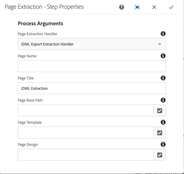Open help for Step Properties dialog
Image resolution: width=184 pixels, height=174 pixels.
tap(121, 7)
